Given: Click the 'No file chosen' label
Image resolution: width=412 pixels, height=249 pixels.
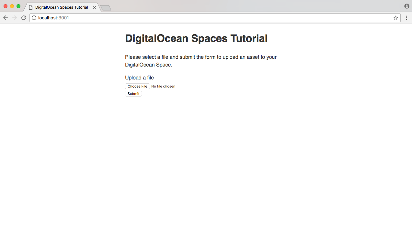Looking at the screenshot, I should tap(163, 86).
